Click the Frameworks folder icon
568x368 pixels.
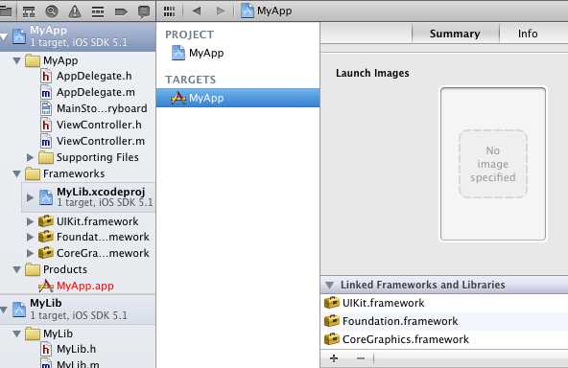[33, 173]
